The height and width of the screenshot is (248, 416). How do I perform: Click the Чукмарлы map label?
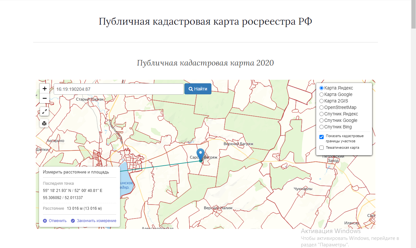303,189
